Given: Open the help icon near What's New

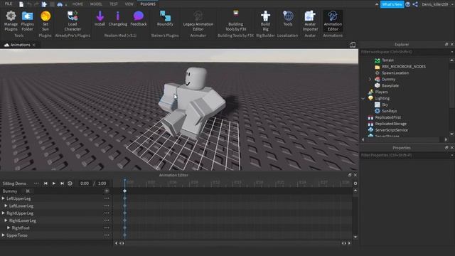Looking at the screenshot, I should point(407,4).
